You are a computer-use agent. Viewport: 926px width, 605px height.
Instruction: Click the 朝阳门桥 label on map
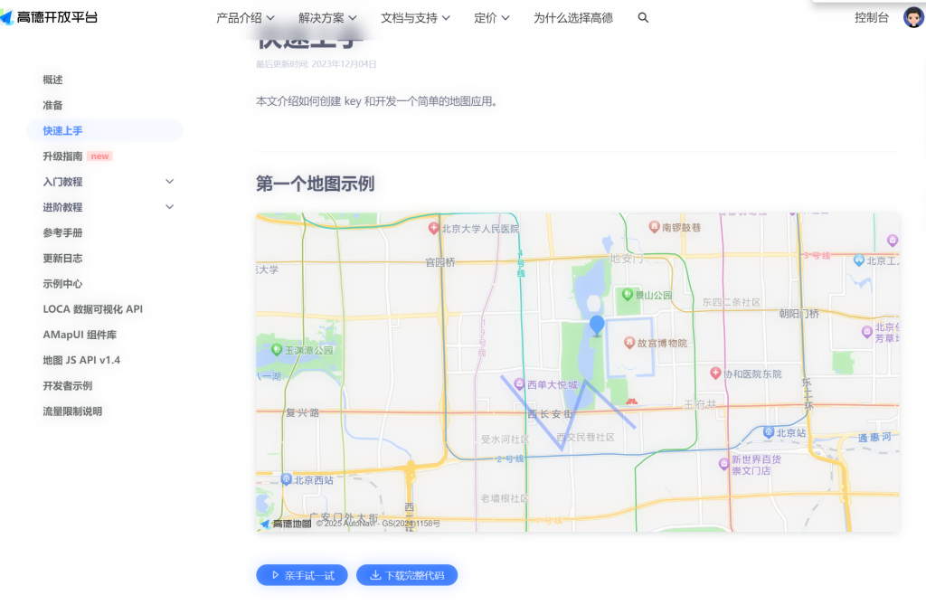[x=799, y=313]
